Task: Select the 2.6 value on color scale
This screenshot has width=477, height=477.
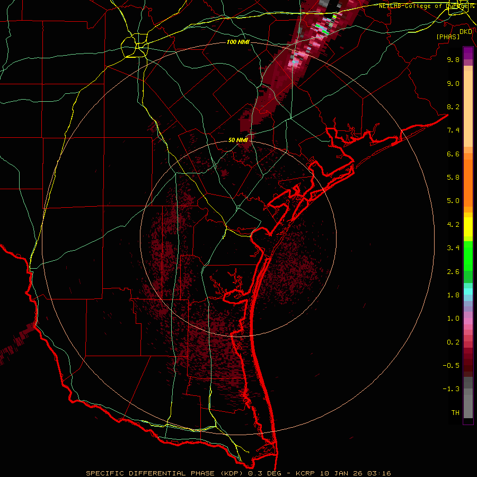Action: (x=453, y=272)
